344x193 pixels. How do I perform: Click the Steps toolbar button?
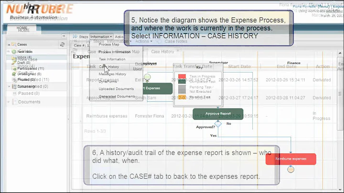click(81, 37)
